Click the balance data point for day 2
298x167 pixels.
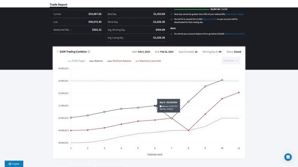point(88,116)
